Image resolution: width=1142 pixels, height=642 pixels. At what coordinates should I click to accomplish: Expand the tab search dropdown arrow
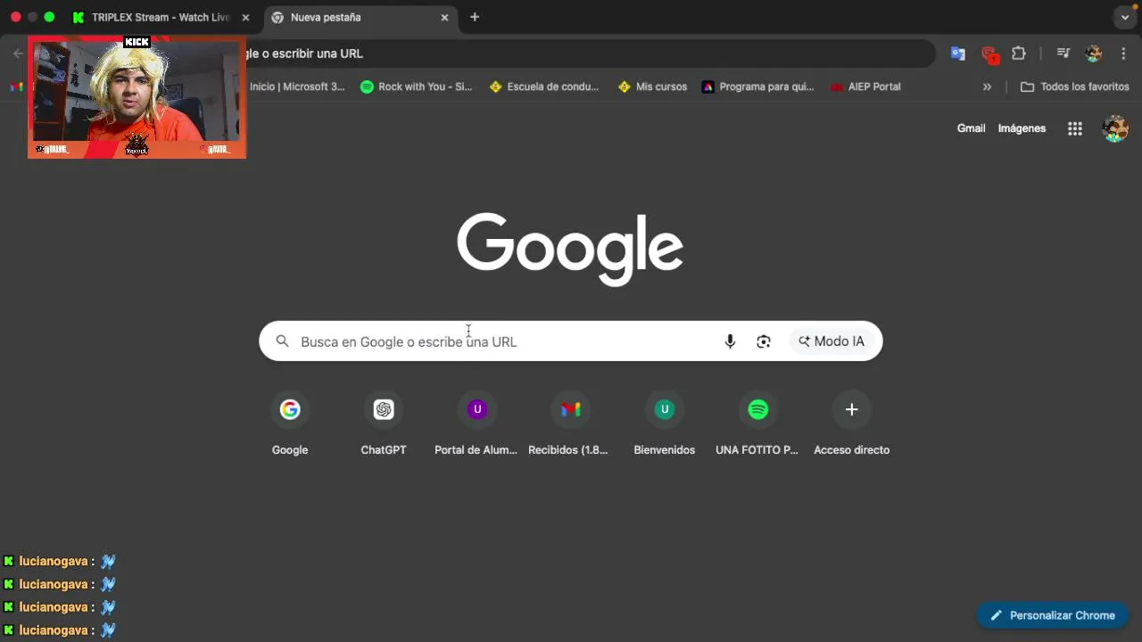pos(1125,17)
